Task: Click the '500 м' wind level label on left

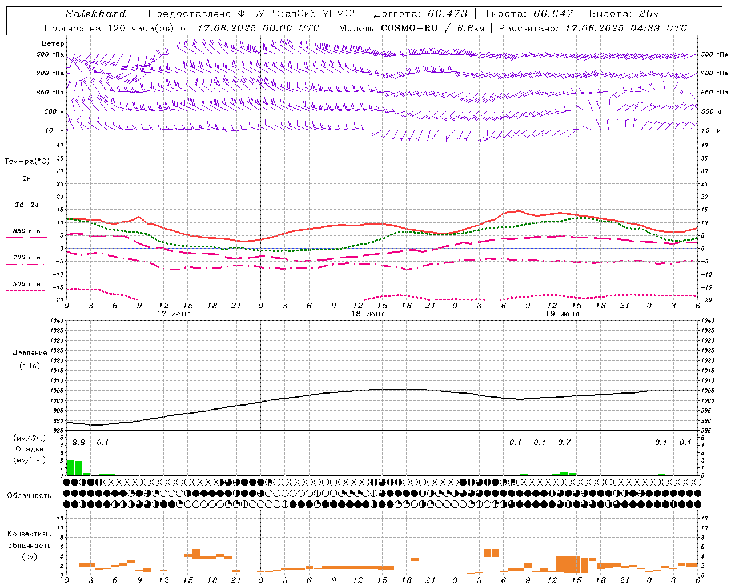Action: (54, 111)
